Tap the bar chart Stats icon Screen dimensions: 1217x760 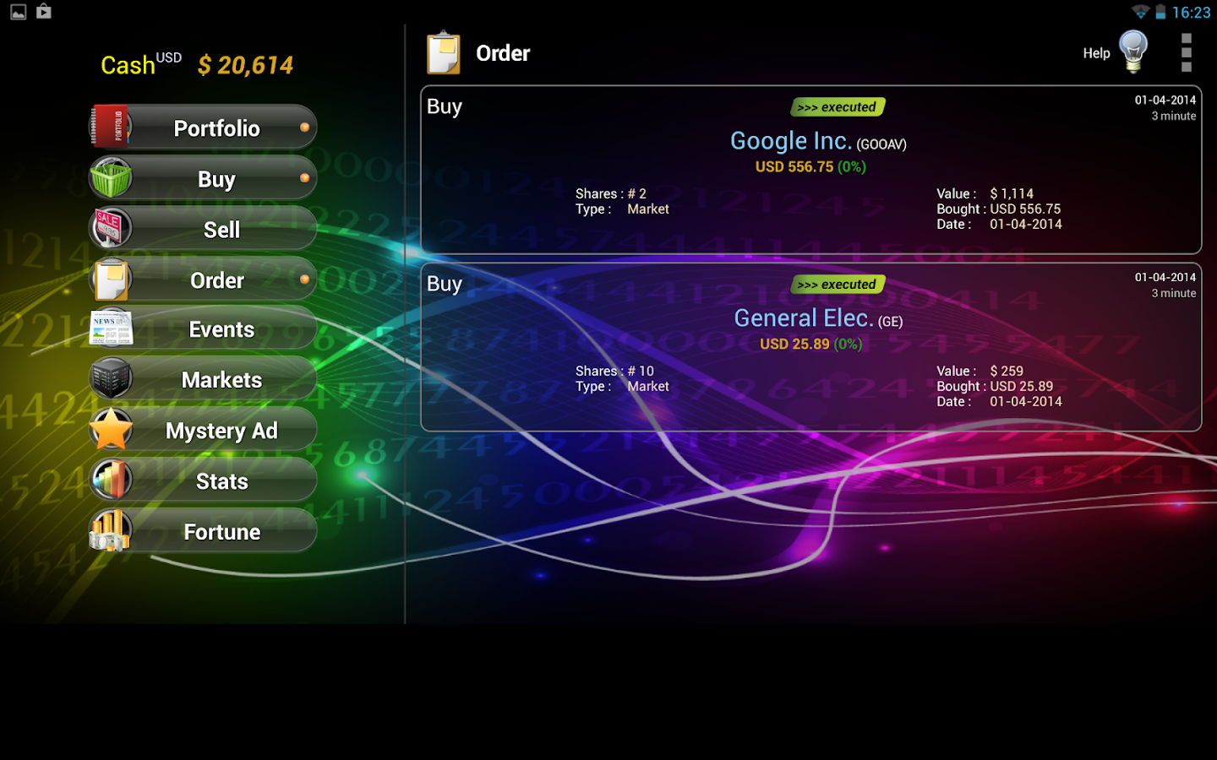point(111,480)
